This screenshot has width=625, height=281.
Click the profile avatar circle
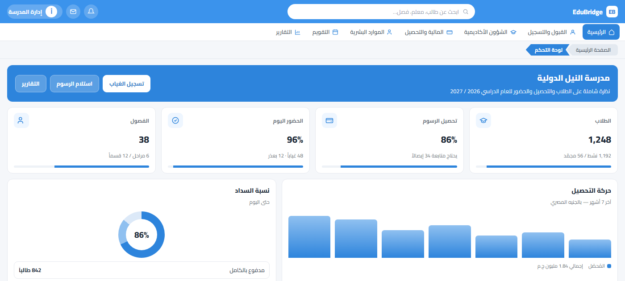[51, 12]
